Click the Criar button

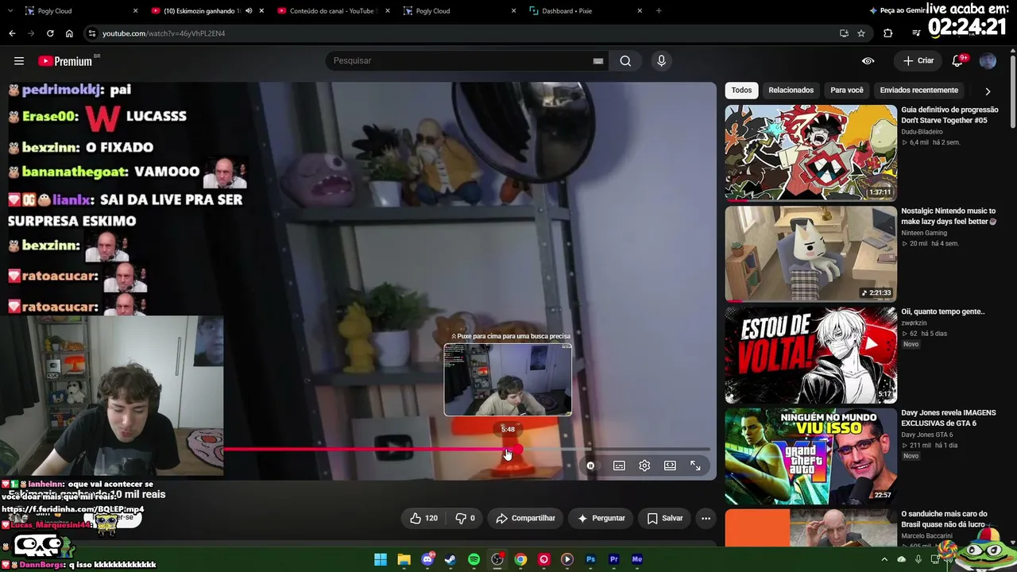pyautogui.click(x=918, y=61)
